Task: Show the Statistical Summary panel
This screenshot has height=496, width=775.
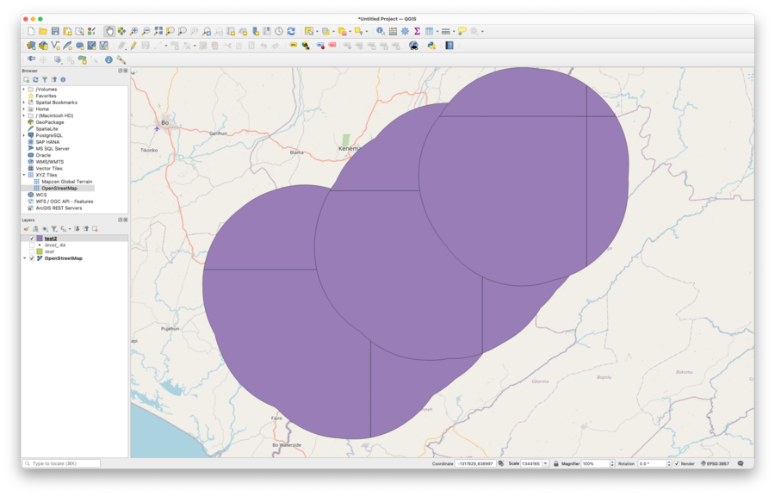Action: (x=417, y=30)
